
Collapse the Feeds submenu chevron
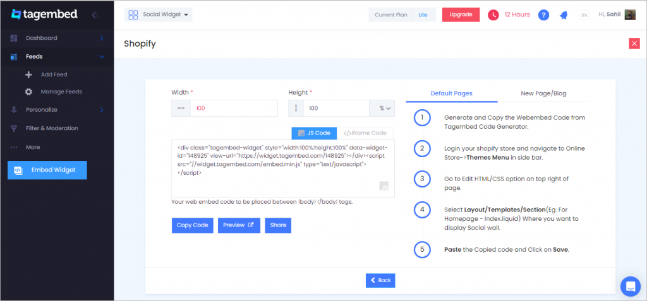point(102,57)
